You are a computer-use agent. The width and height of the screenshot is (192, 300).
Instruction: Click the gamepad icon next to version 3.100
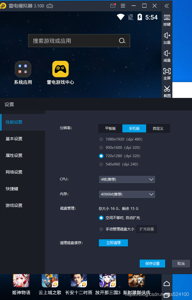[50, 6]
